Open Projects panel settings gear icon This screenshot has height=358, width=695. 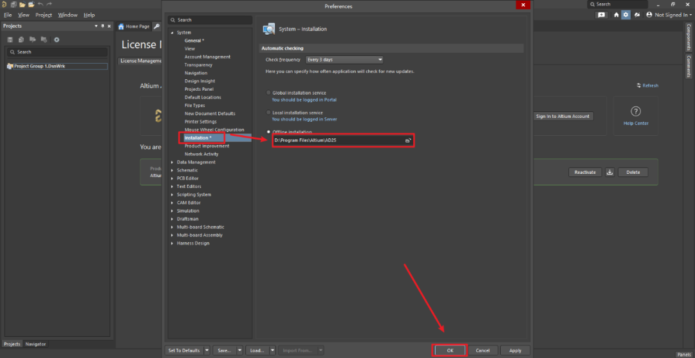point(57,39)
